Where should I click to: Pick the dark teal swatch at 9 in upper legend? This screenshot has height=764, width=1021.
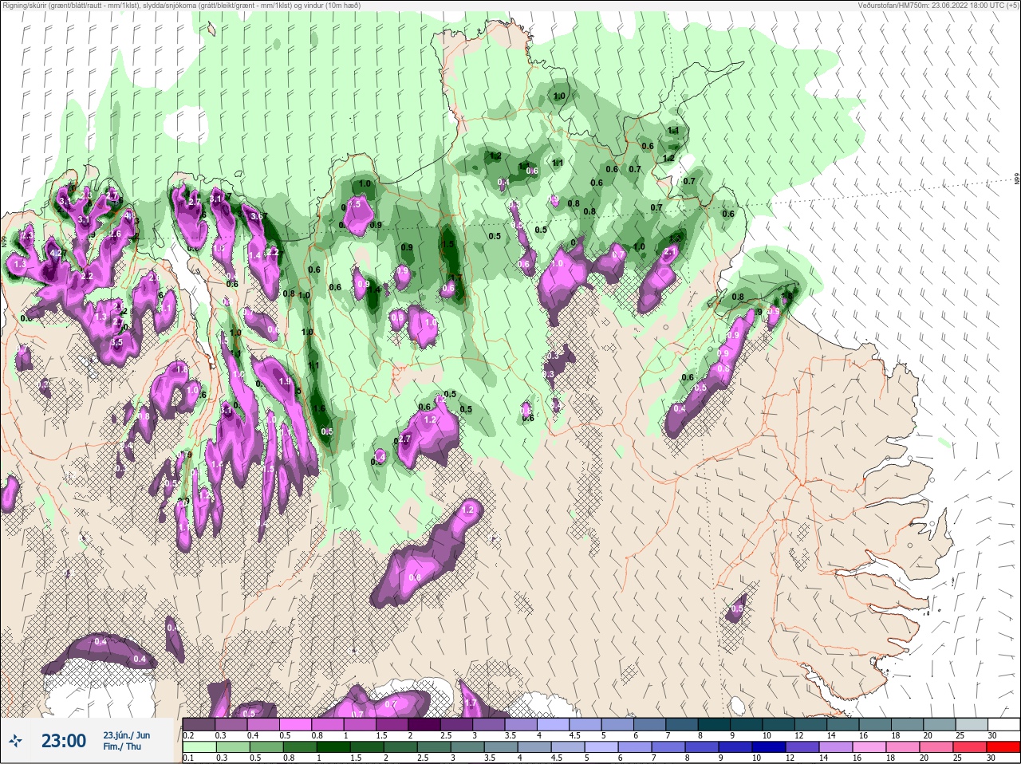(x=746, y=724)
